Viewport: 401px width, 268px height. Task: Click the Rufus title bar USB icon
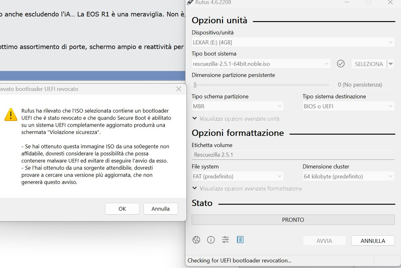190,2
